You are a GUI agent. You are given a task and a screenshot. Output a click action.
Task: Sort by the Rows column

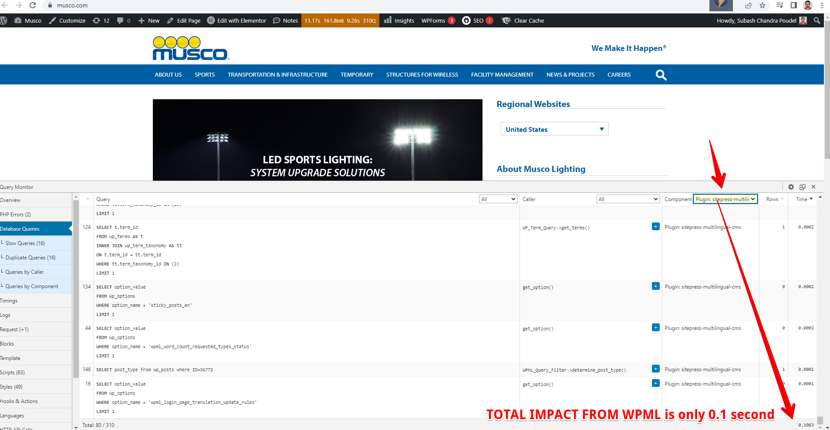point(775,199)
